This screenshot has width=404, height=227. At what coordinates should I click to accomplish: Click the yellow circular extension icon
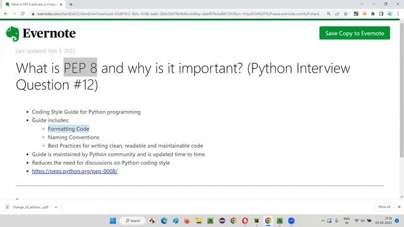pyautogui.click(x=364, y=14)
